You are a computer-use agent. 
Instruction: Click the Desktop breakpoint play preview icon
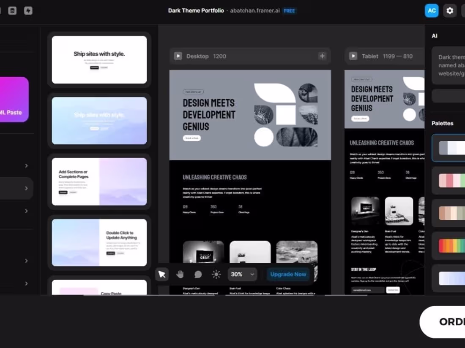coord(178,56)
